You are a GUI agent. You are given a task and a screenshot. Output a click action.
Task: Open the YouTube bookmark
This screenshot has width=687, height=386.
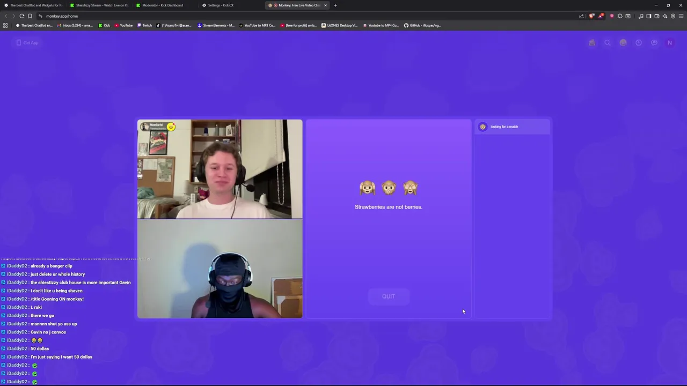point(123,25)
